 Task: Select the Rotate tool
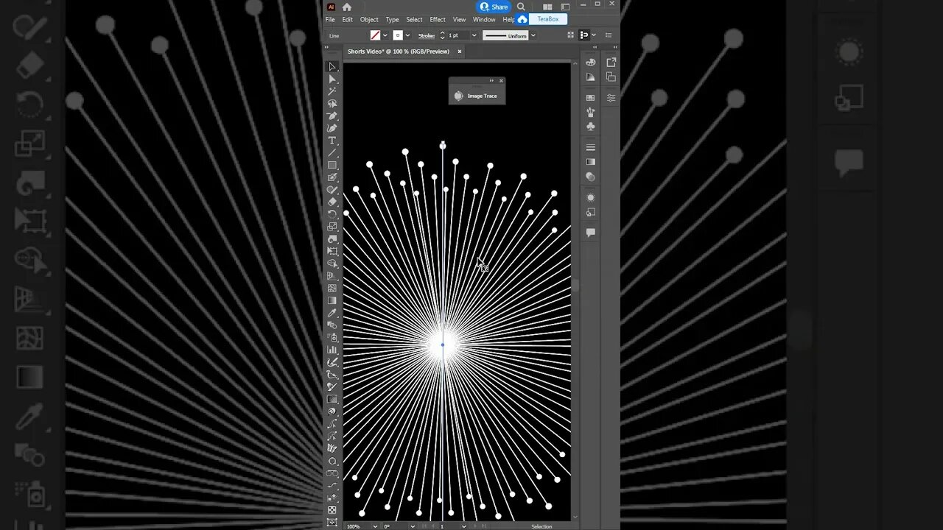click(x=332, y=214)
